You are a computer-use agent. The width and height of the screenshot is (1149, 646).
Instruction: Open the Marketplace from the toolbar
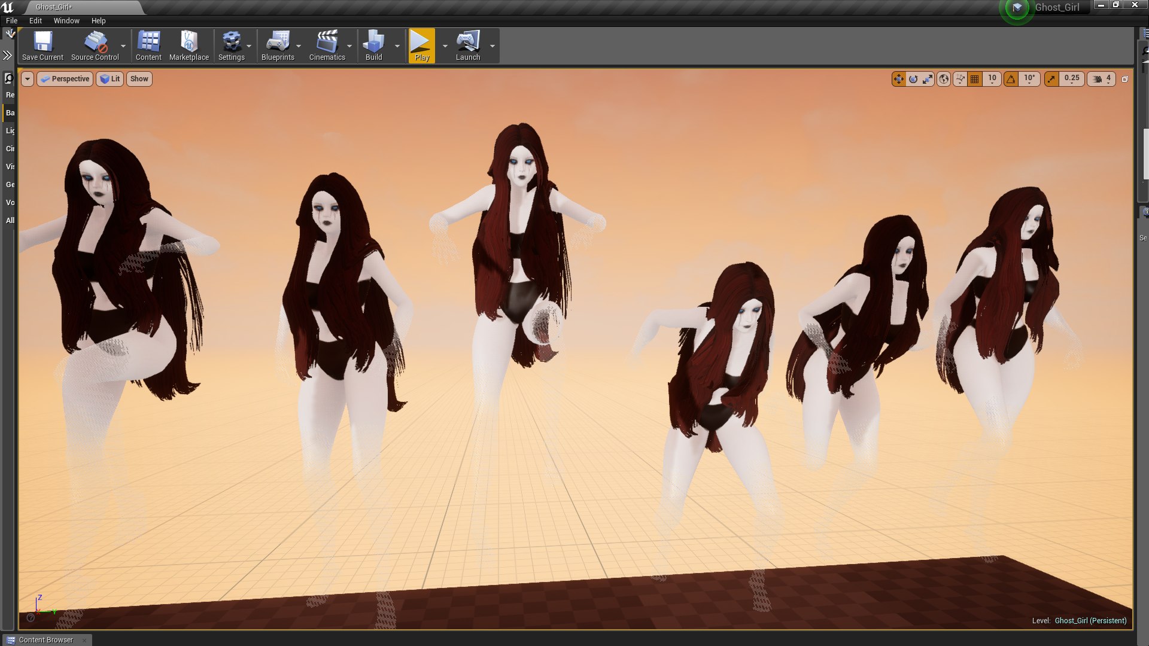tap(189, 46)
